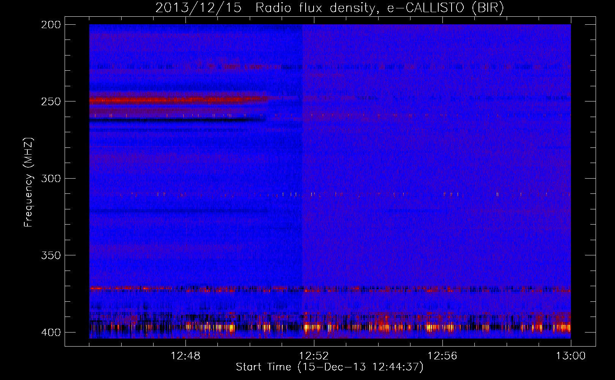
Task: Click the 'Frequency (MHZ)' axis title
Action: coord(29,182)
